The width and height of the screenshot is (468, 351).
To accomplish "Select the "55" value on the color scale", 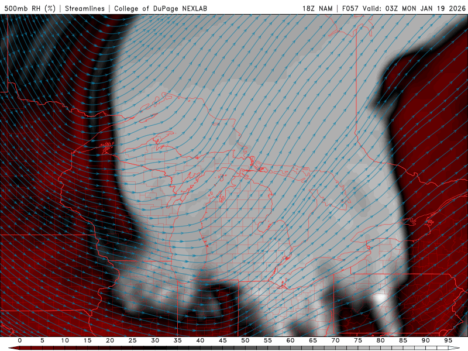I will click(267, 340).
